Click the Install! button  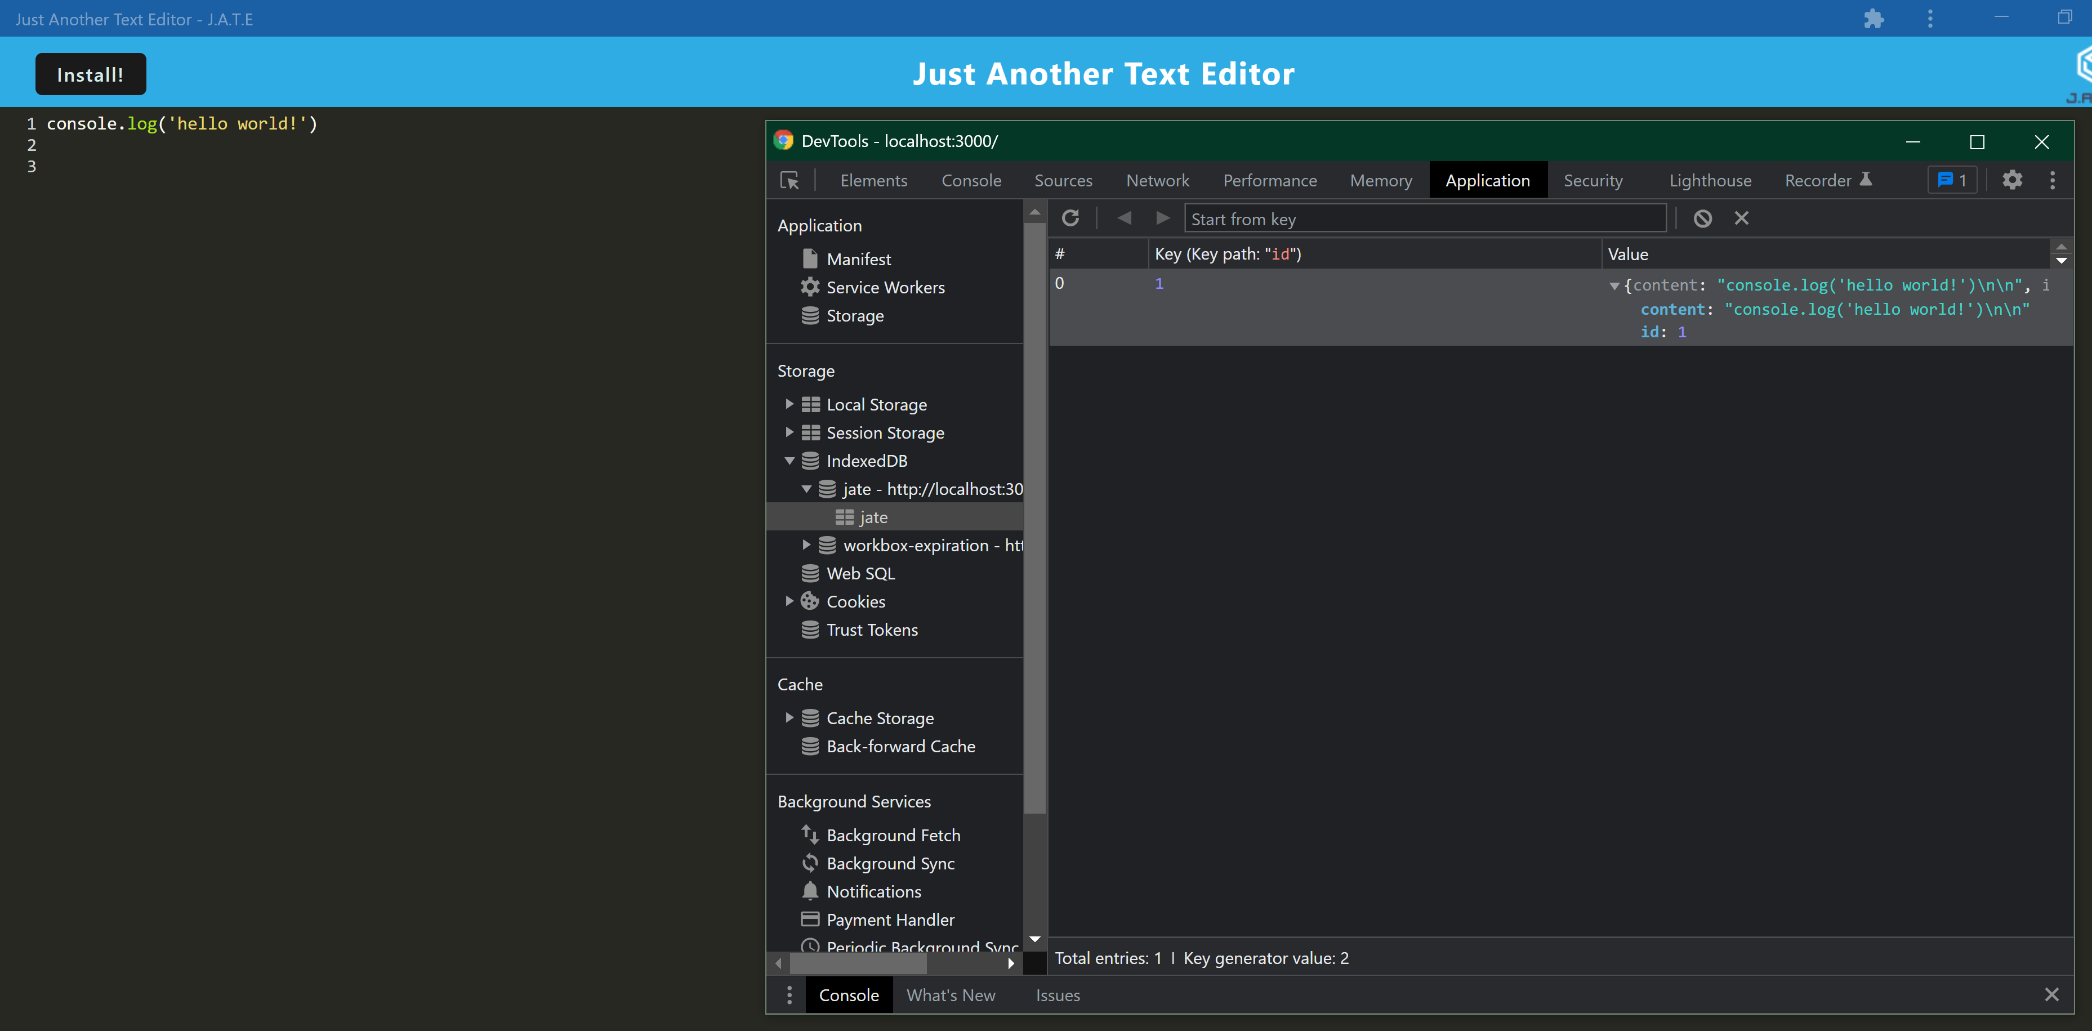coord(90,75)
